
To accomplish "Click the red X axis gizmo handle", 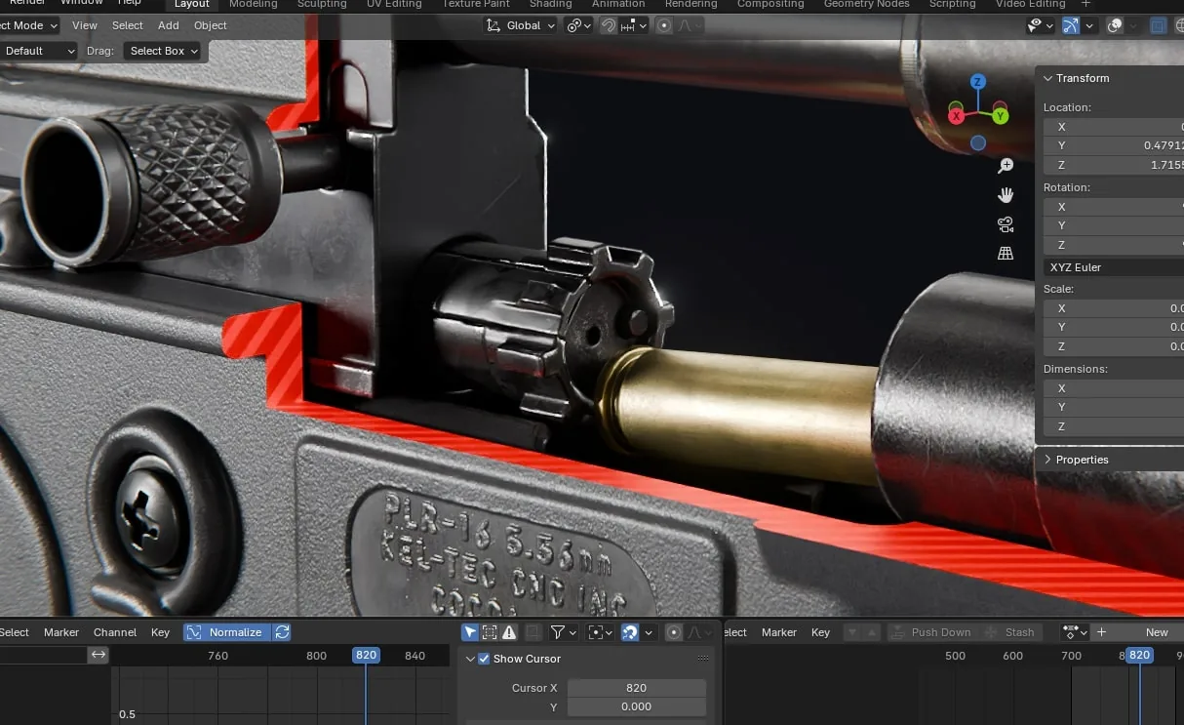I will [956, 116].
